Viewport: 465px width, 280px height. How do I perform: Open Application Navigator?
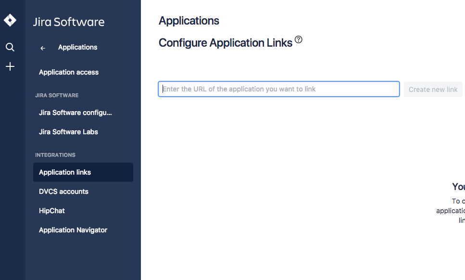73,230
